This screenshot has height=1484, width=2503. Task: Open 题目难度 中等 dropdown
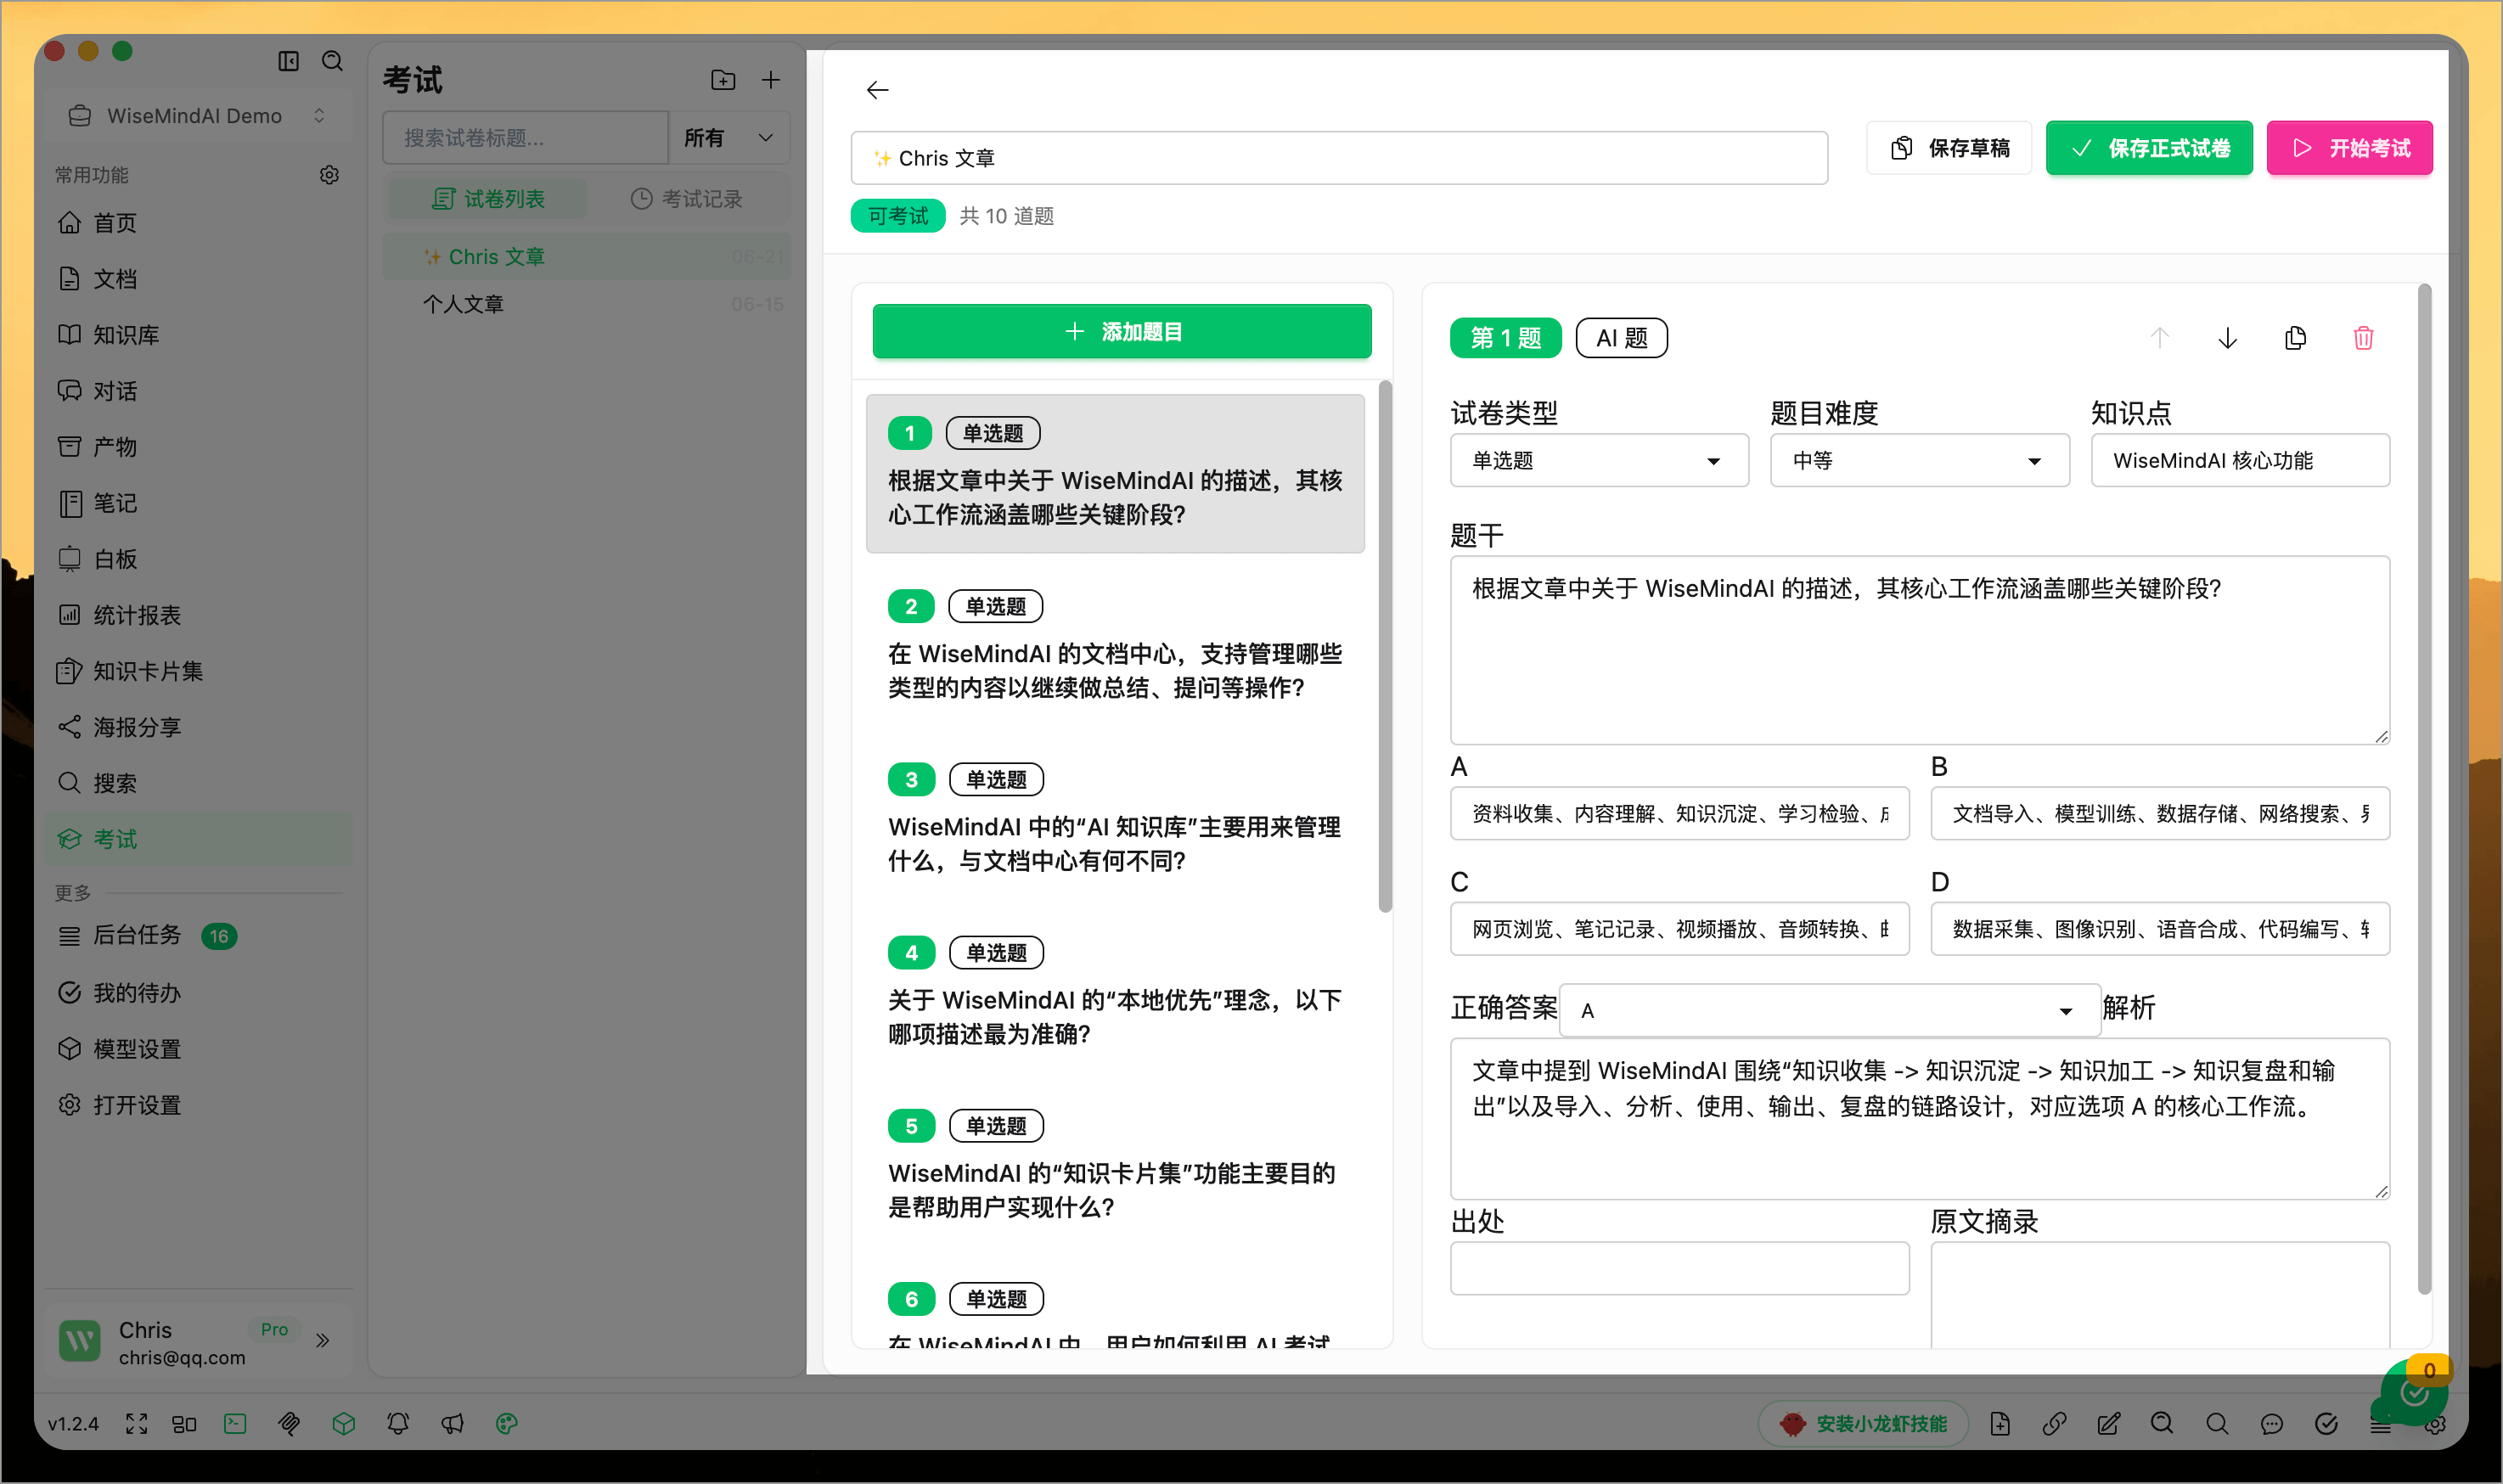(x=1919, y=460)
